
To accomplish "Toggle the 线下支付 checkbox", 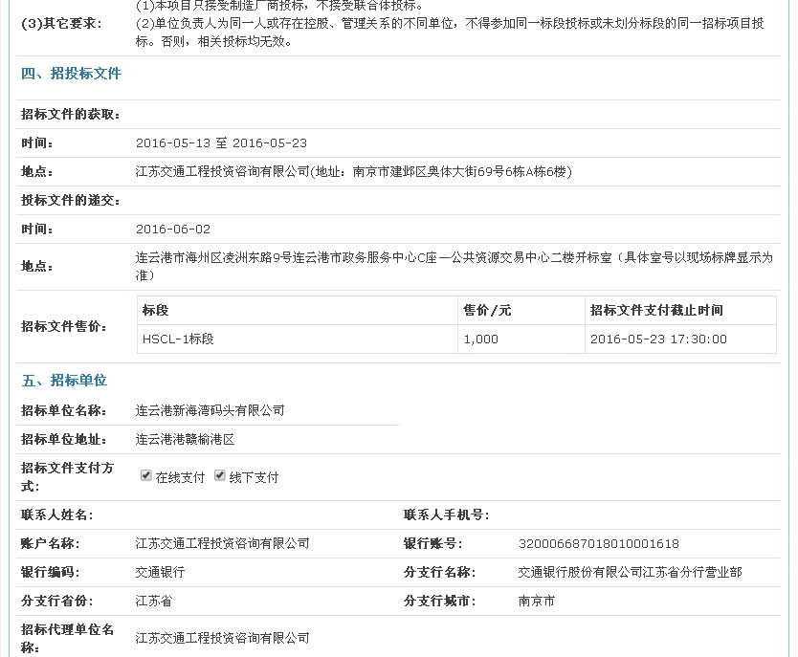I will pos(220,476).
